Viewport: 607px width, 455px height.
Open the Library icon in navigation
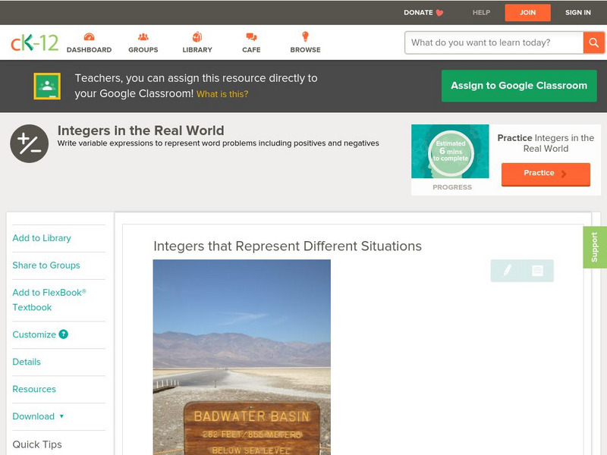tap(197, 37)
